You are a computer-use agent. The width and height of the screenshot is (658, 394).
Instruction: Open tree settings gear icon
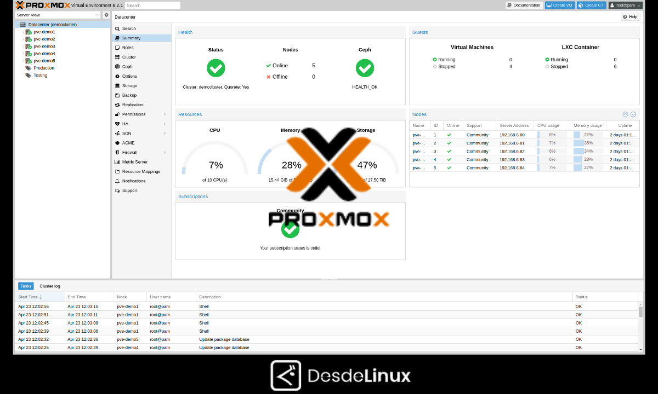click(106, 15)
